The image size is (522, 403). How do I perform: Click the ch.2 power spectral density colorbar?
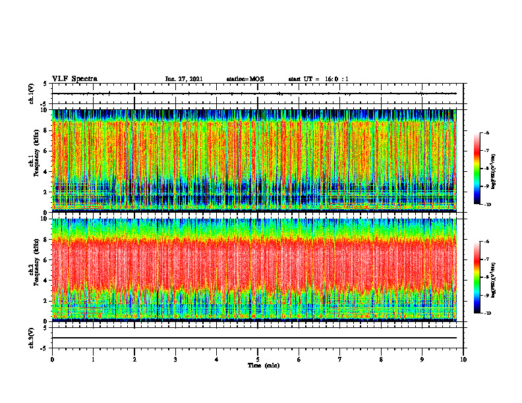477,277
